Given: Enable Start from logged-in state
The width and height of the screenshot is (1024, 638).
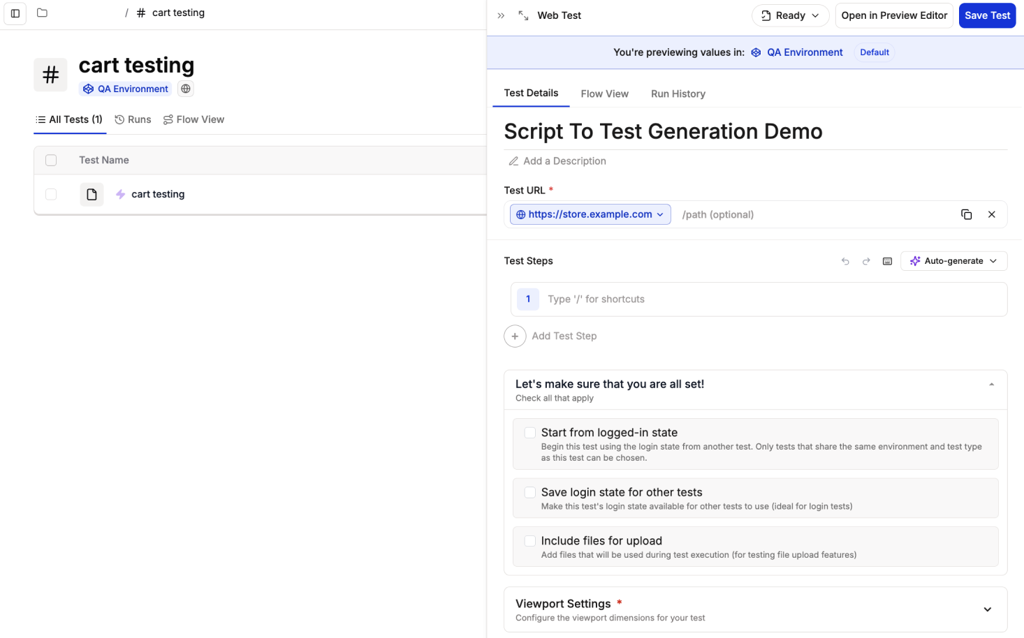Looking at the screenshot, I should pos(530,433).
